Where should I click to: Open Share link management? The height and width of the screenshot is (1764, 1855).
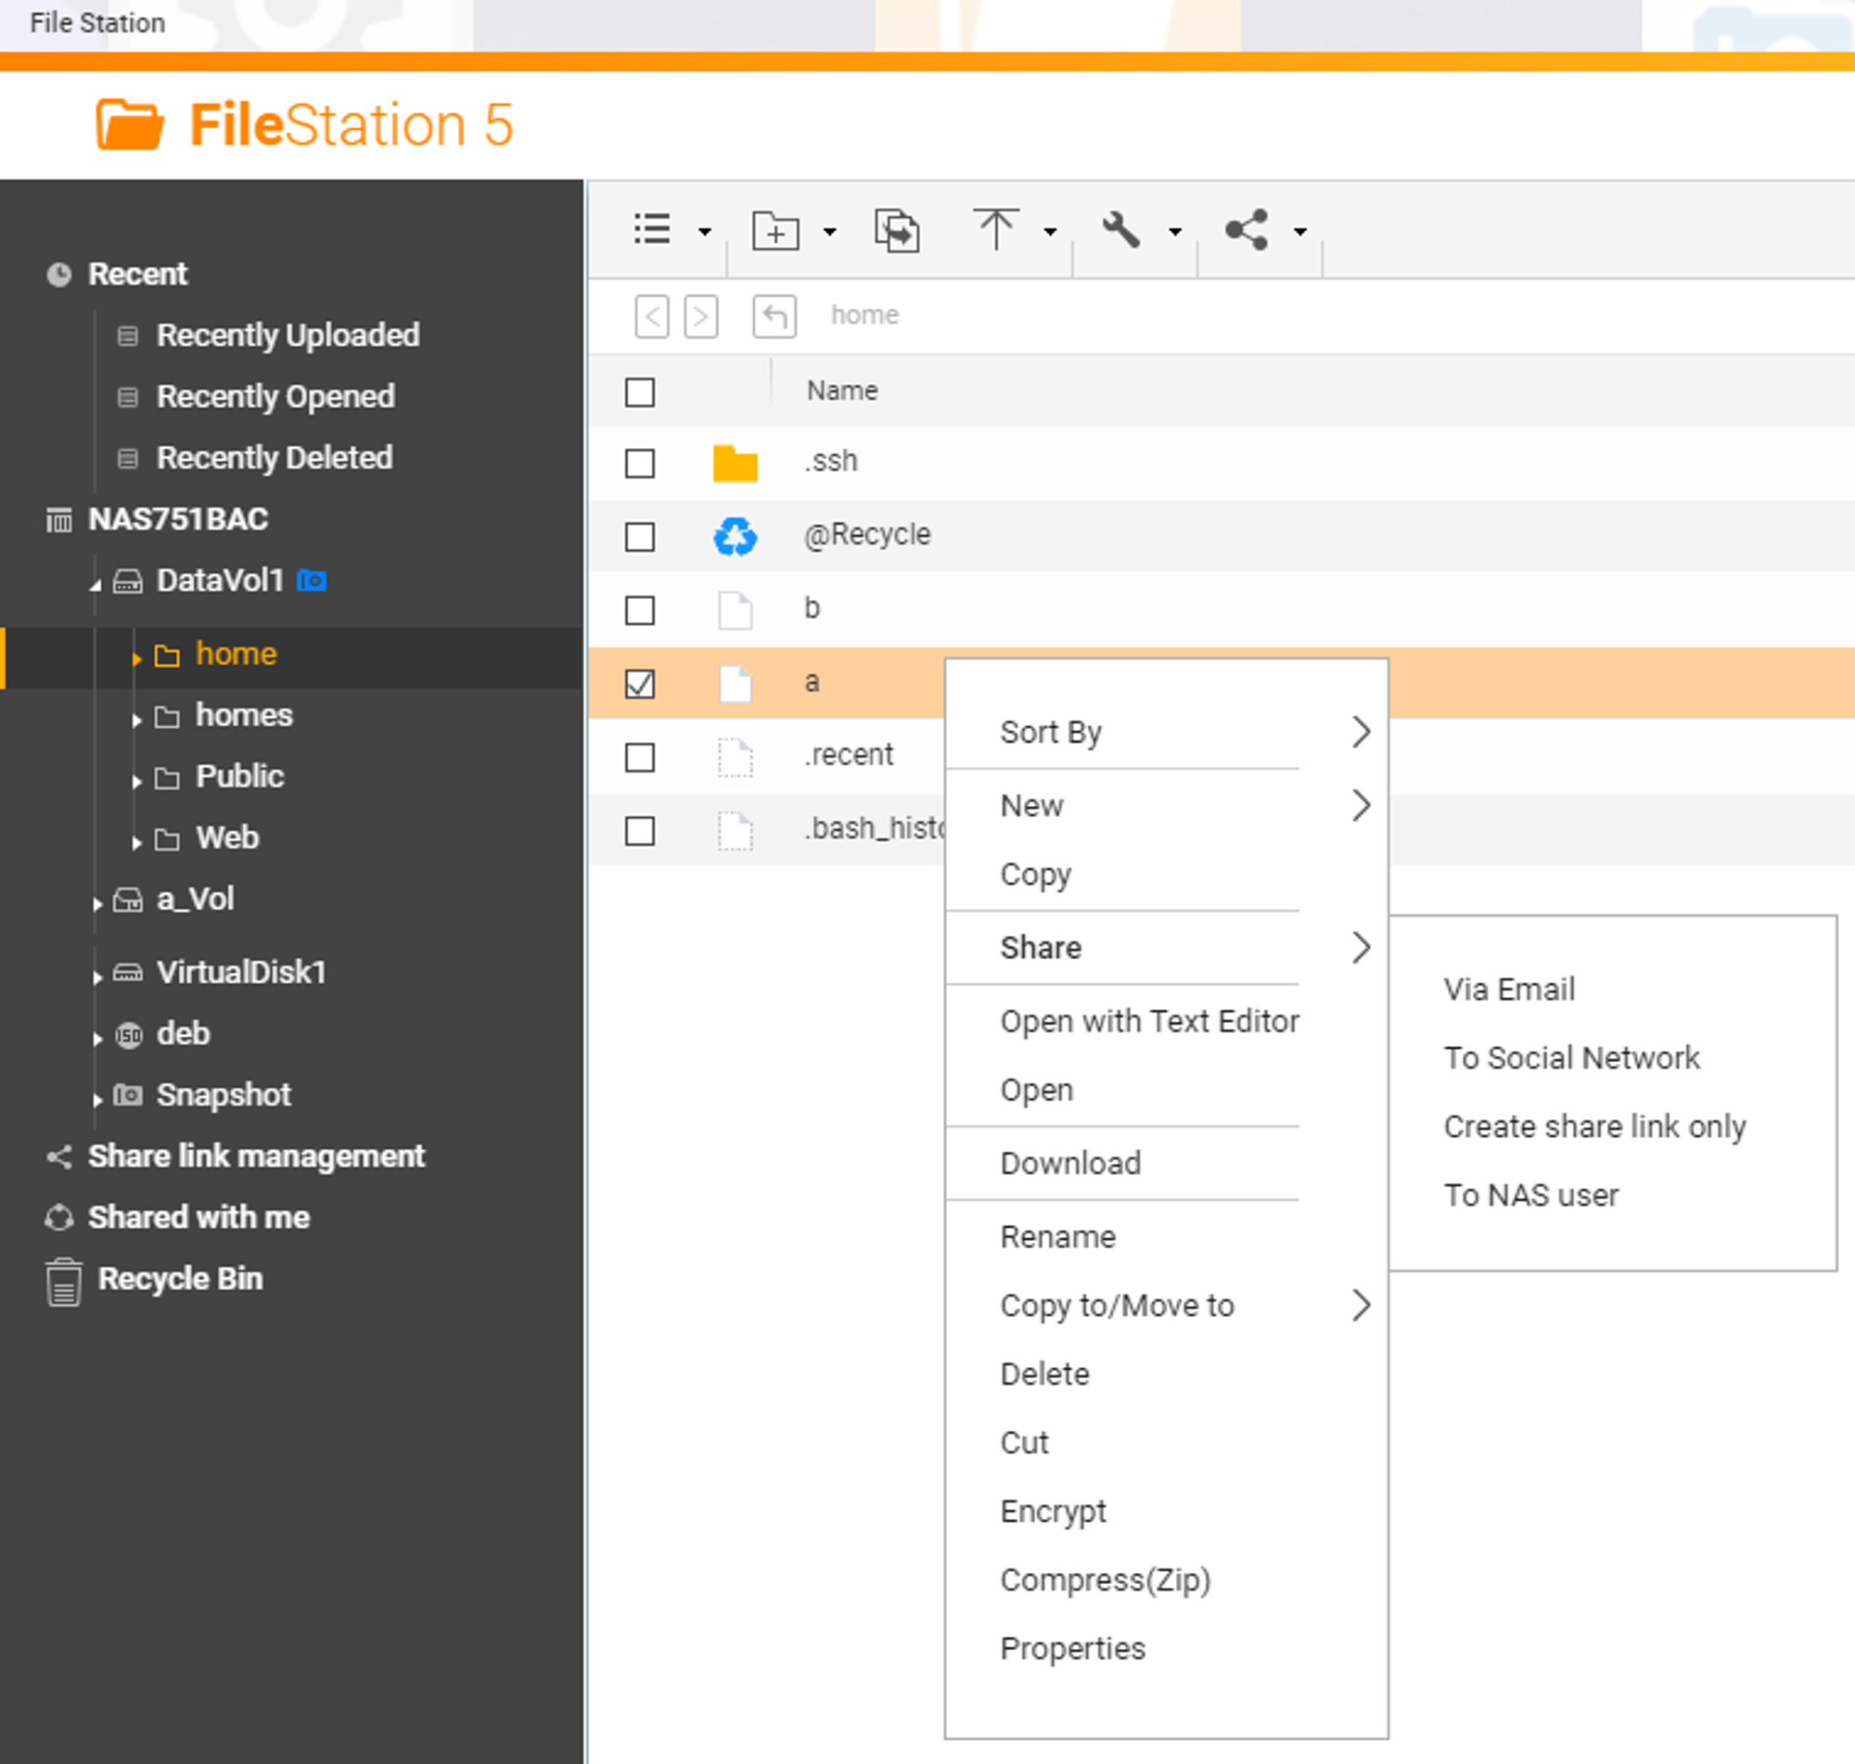(256, 1156)
